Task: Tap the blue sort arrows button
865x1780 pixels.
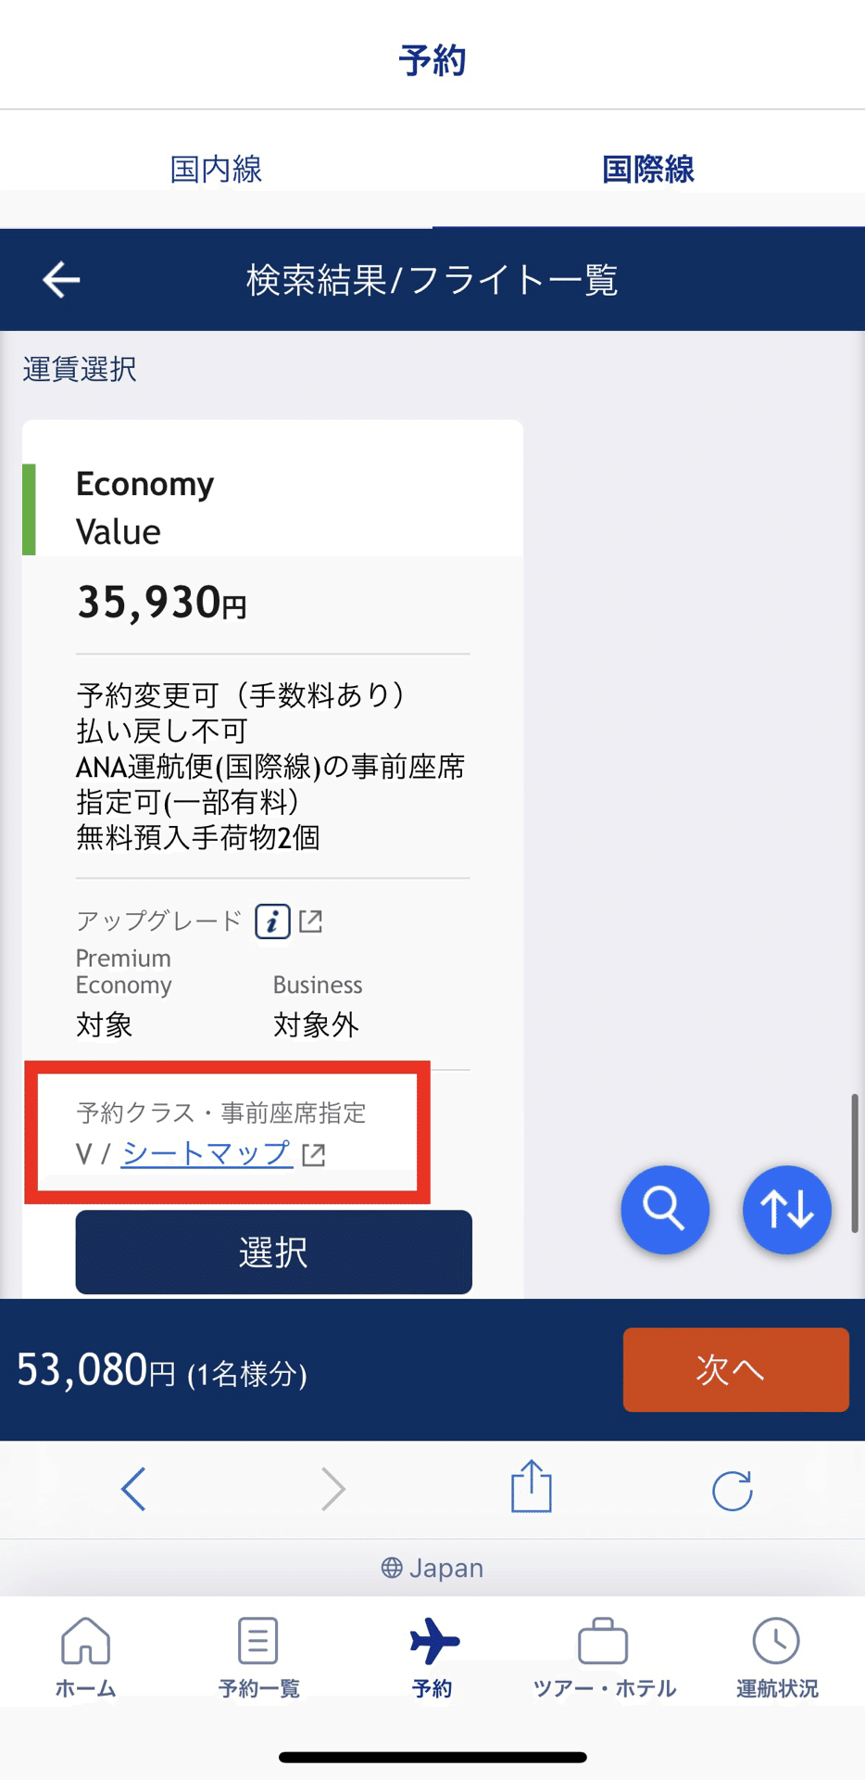Action: [787, 1209]
